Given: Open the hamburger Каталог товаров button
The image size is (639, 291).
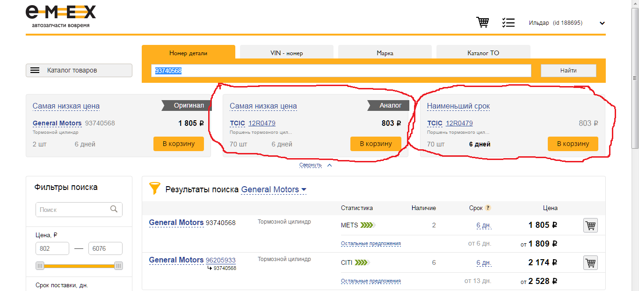Looking at the screenshot, I should pyautogui.click(x=79, y=70).
